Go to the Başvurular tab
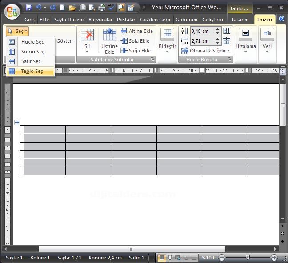The image size is (288, 263). (100, 20)
